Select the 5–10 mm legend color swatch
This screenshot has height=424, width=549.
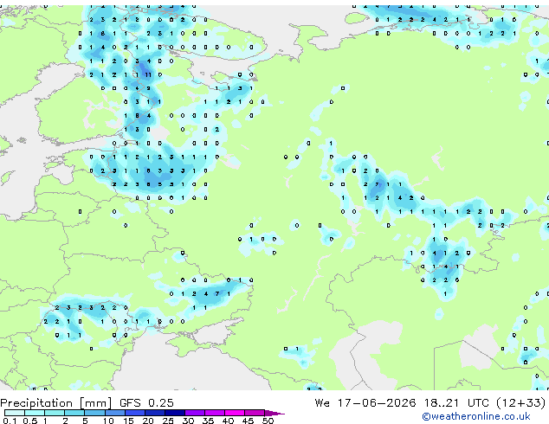tap(94, 413)
